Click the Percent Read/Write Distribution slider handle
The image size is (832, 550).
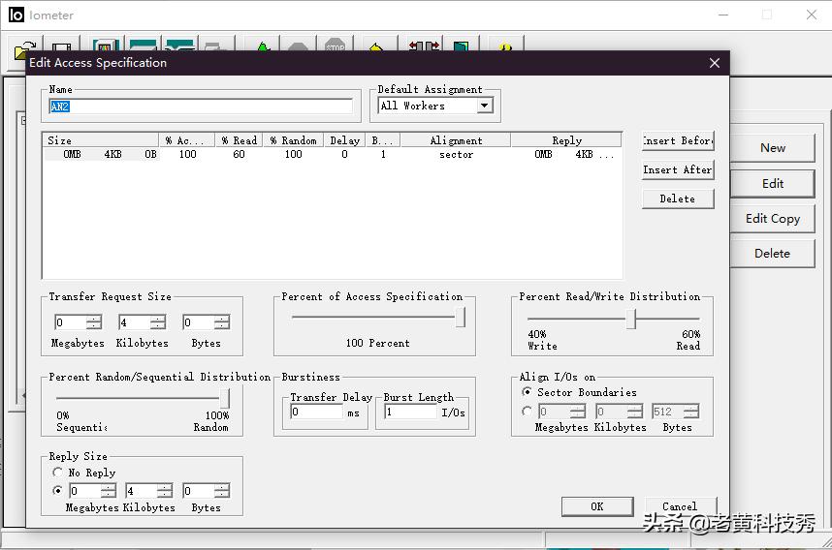630,319
